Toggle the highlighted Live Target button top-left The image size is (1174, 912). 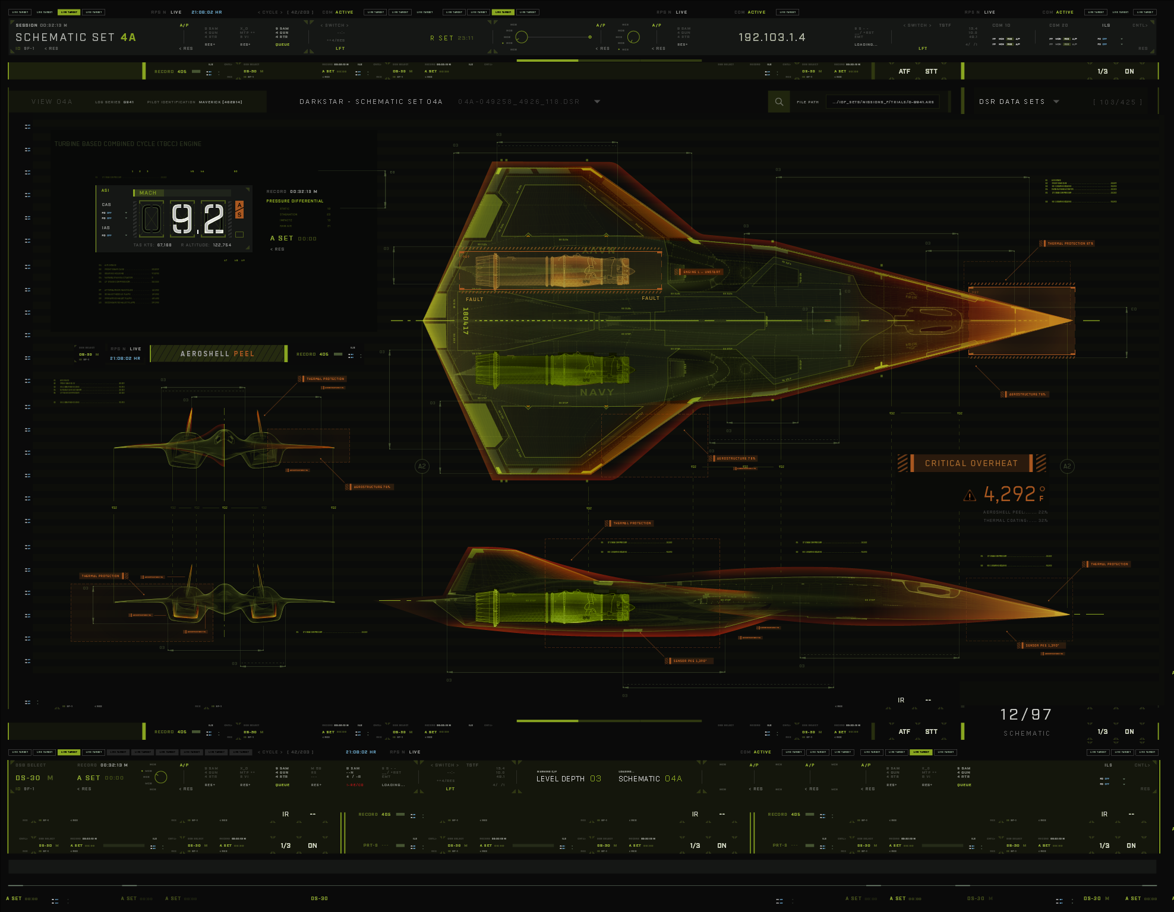pyautogui.click(x=69, y=12)
